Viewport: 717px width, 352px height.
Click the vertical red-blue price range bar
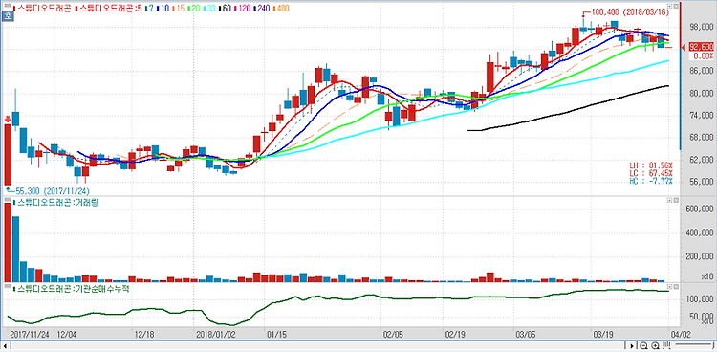click(681, 76)
